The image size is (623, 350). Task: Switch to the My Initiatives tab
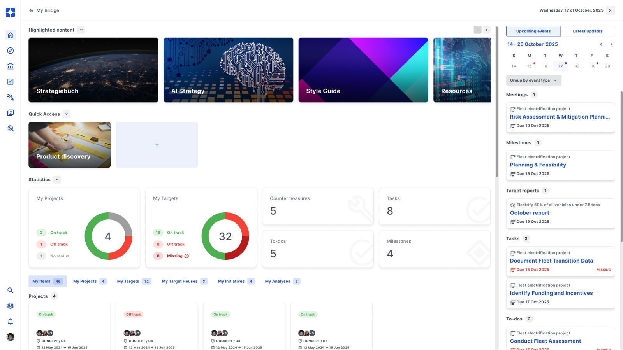click(x=236, y=281)
